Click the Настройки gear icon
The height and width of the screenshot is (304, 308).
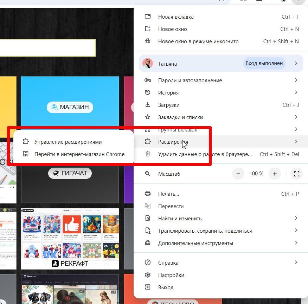(148, 275)
